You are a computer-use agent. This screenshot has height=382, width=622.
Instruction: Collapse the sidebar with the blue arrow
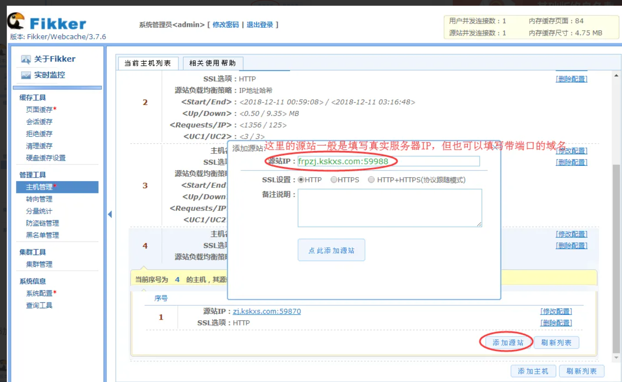tap(110, 214)
